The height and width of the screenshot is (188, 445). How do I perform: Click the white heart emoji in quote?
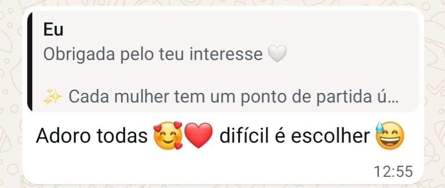[x=277, y=55]
